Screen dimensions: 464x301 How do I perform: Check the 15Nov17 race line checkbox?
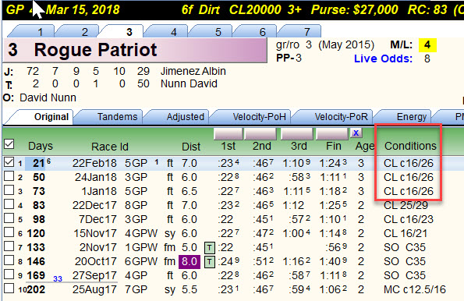pyautogui.click(x=9, y=232)
